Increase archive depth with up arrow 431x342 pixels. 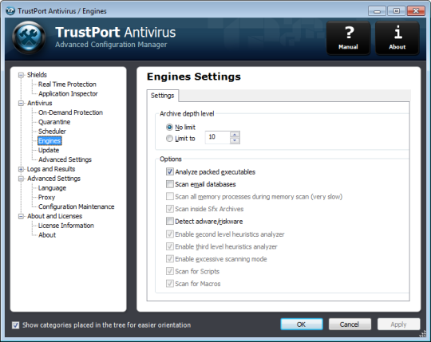tap(235, 135)
